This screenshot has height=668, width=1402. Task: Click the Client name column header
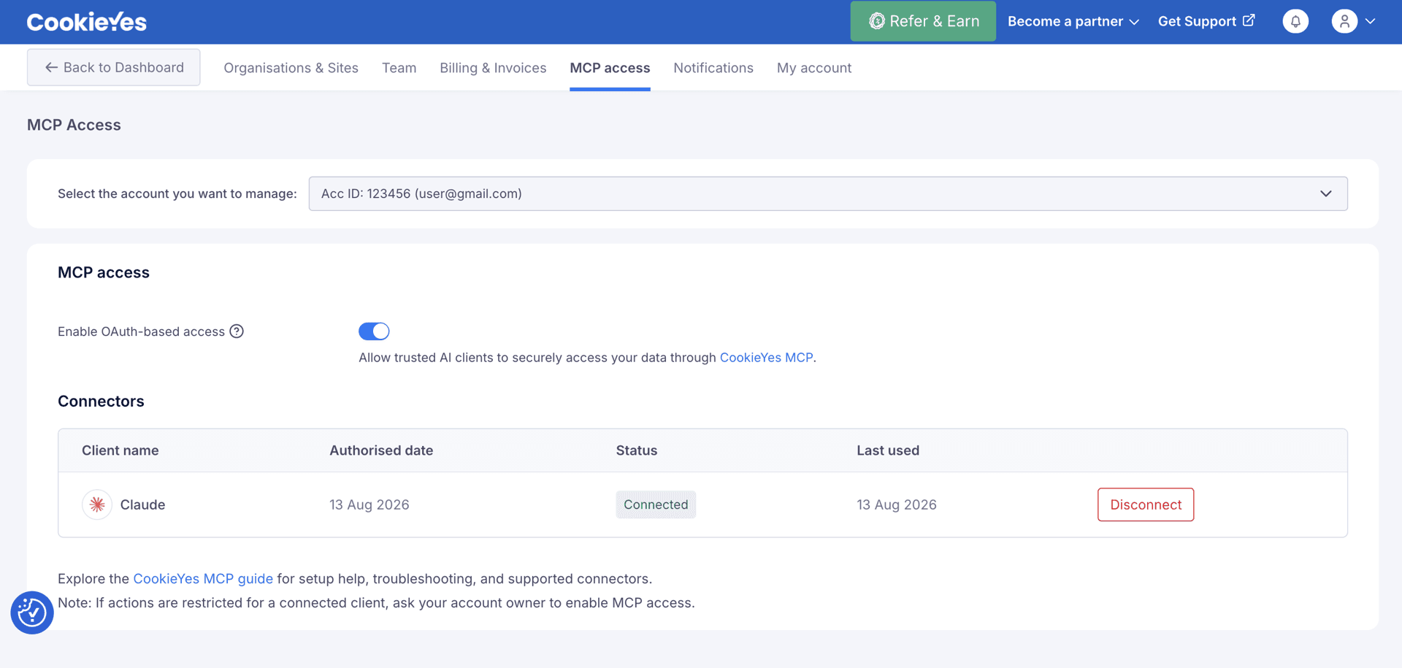120,450
